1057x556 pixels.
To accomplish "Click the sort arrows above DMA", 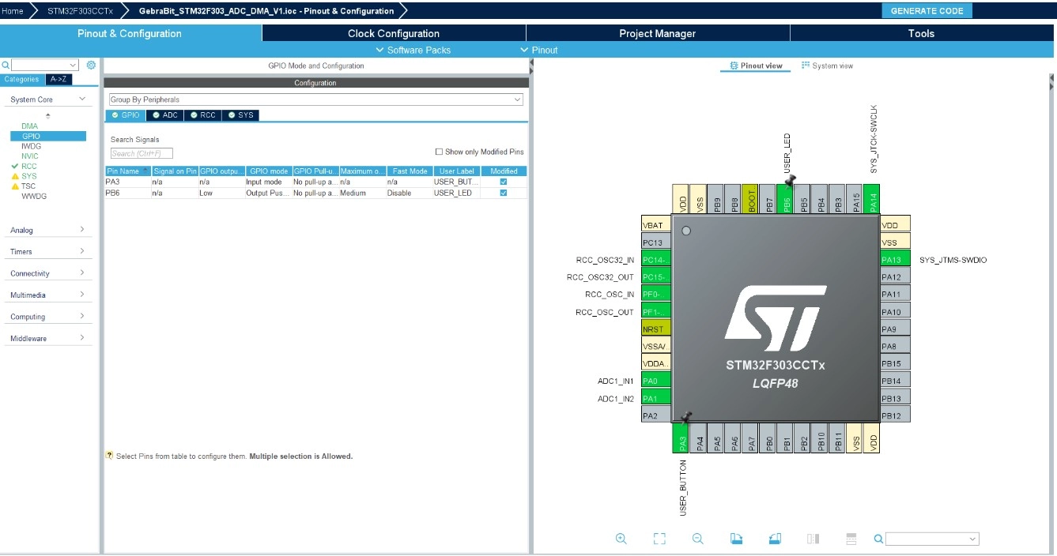I will click(47, 116).
